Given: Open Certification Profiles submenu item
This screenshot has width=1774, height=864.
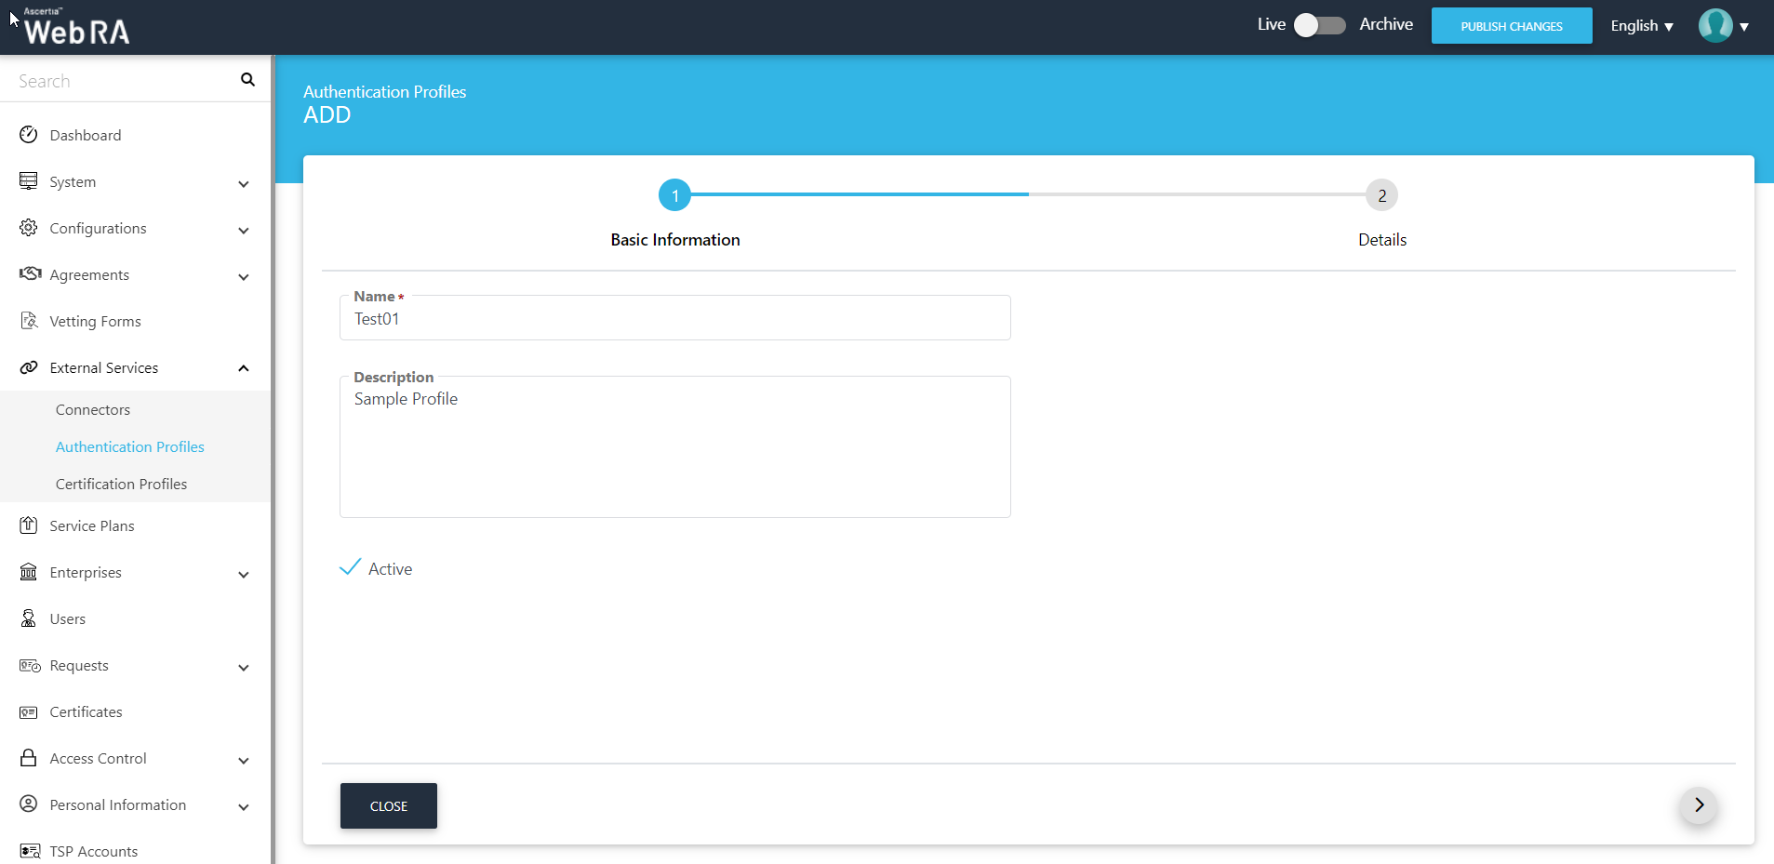Looking at the screenshot, I should (121, 484).
